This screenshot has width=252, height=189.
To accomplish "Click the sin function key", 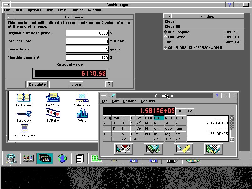I will coord(159,129).
